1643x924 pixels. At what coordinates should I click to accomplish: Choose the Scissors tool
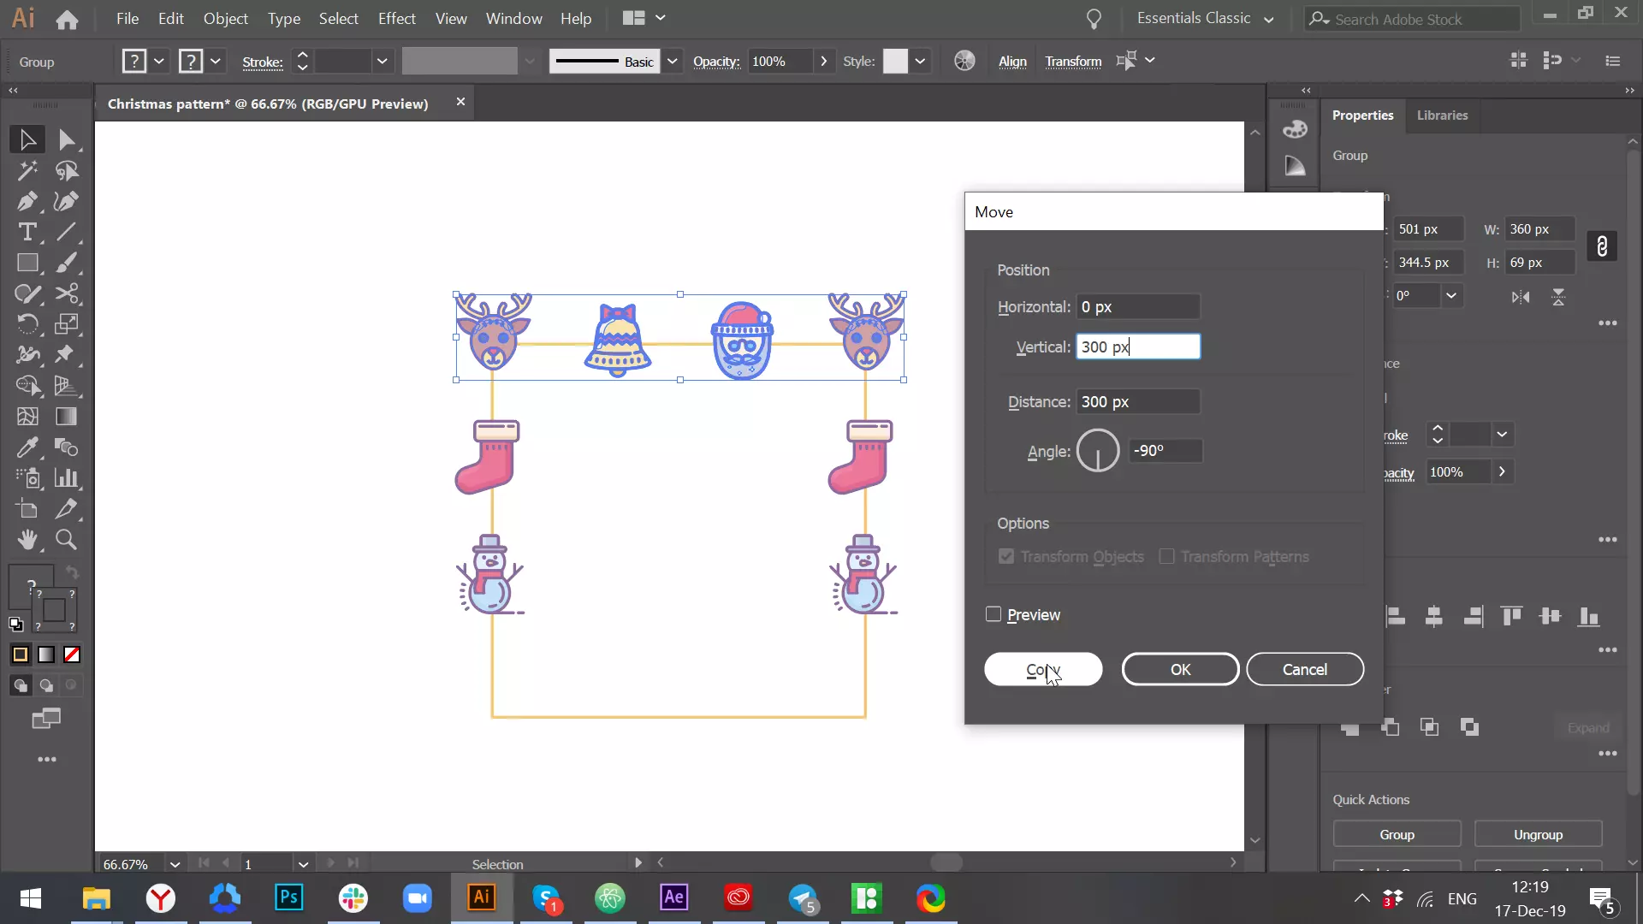(67, 293)
